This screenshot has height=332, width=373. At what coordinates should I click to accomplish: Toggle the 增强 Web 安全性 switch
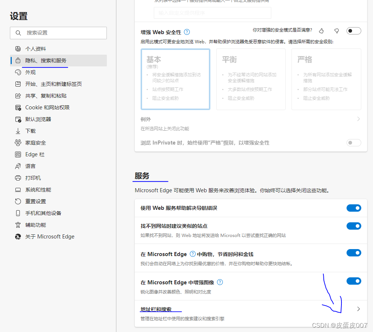coord(354,31)
